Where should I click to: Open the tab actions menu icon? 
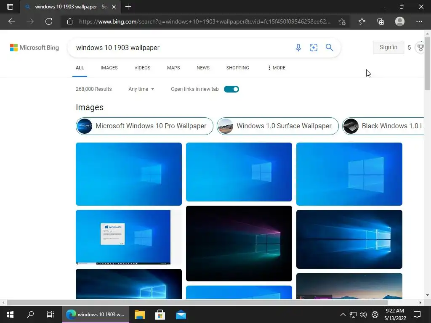tap(10, 7)
